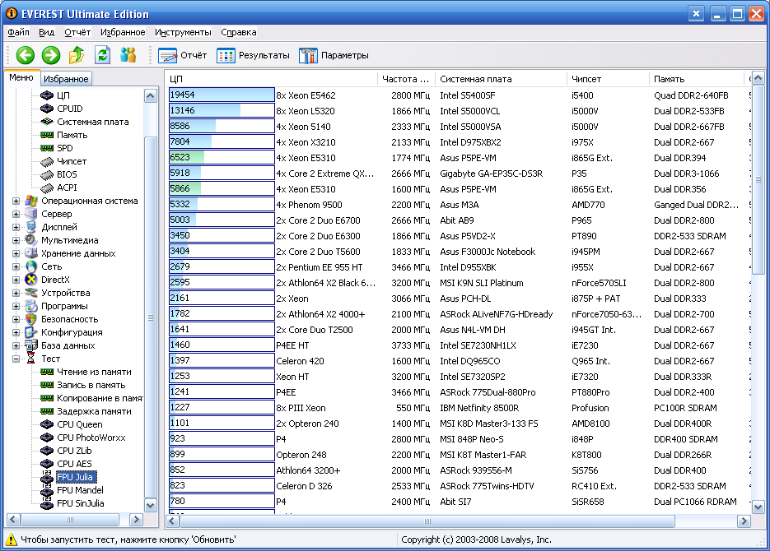Click the Up level folder arrow icon
The width and height of the screenshot is (770, 551).
tap(76, 55)
